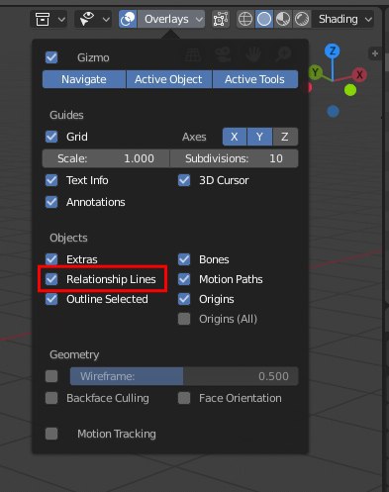Select solid shading mode icon
This screenshot has height=492, width=389.
(x=264, y=19)
